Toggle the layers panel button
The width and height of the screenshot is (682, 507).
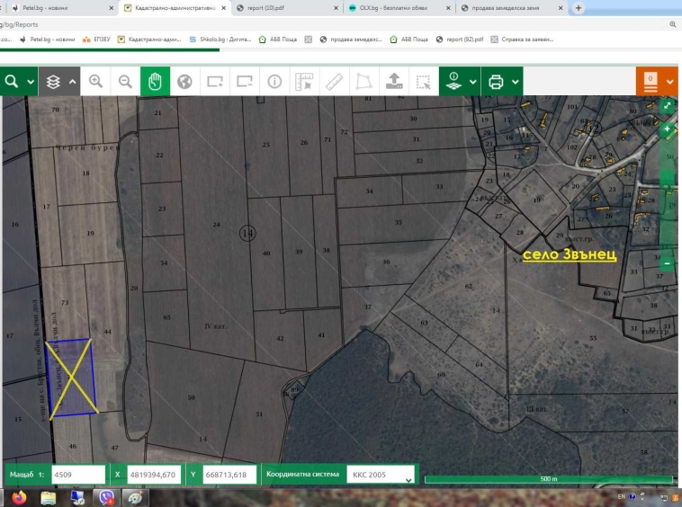coord(53,81)
